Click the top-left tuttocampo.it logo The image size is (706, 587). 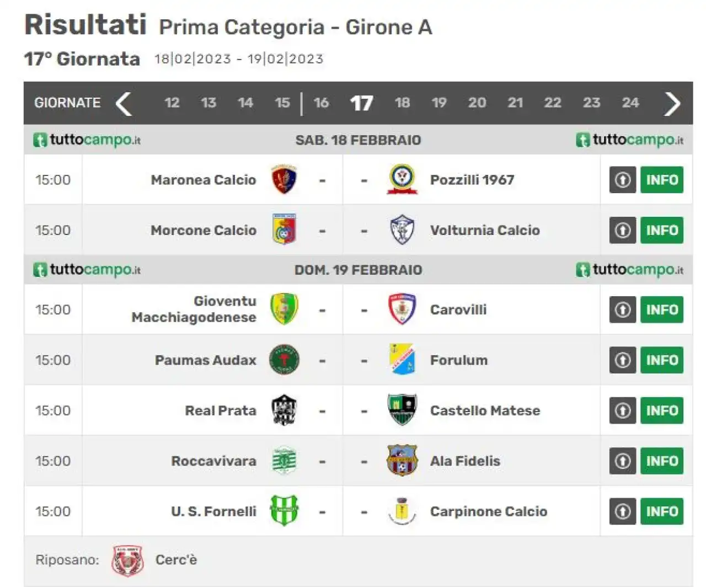tap(87, 140)
